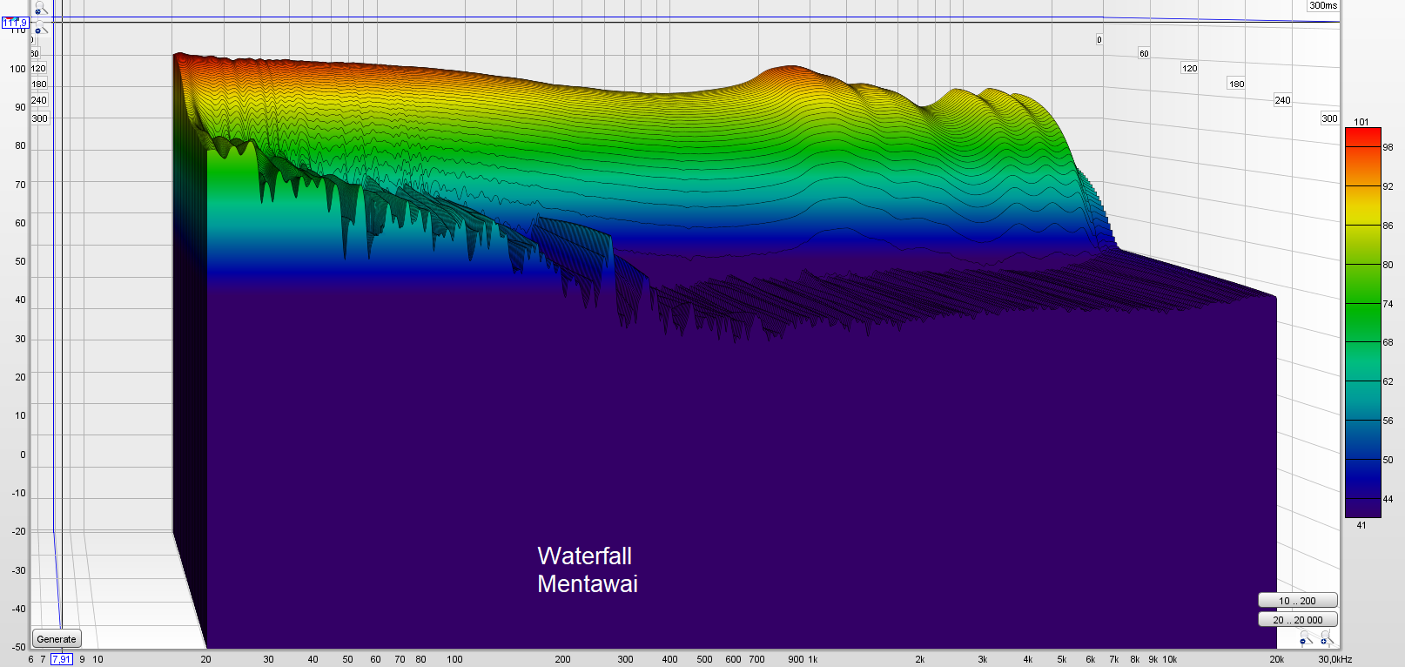Image resolution: width=1405 pixels, height=667 pixels.
Task: Click the '98' color legend value
Action: (1388, 147)
